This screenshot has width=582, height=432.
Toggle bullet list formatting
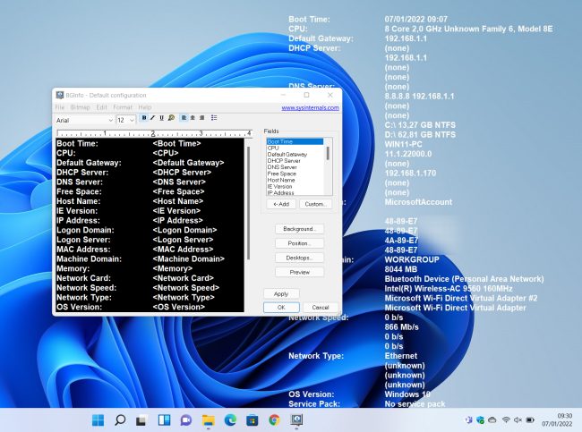(214, 118)
